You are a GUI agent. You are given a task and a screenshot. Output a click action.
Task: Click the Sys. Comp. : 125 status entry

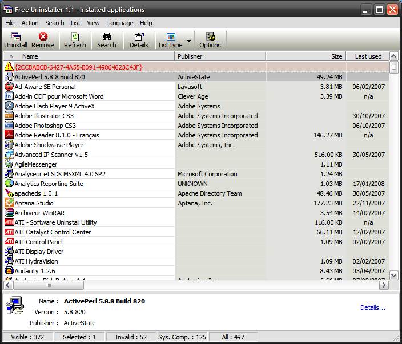tap(182, 337)
